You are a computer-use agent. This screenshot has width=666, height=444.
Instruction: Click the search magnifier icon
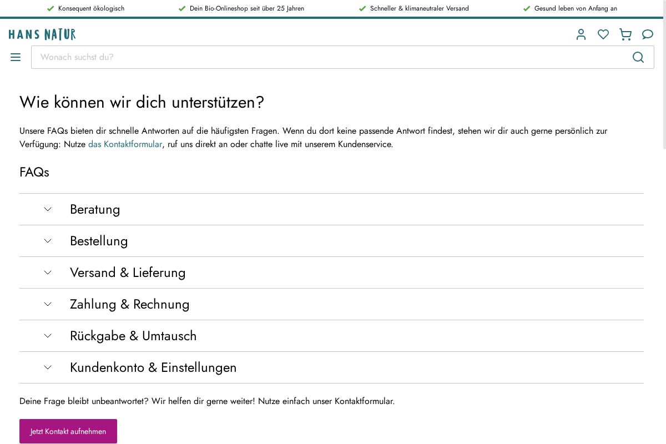638,57
